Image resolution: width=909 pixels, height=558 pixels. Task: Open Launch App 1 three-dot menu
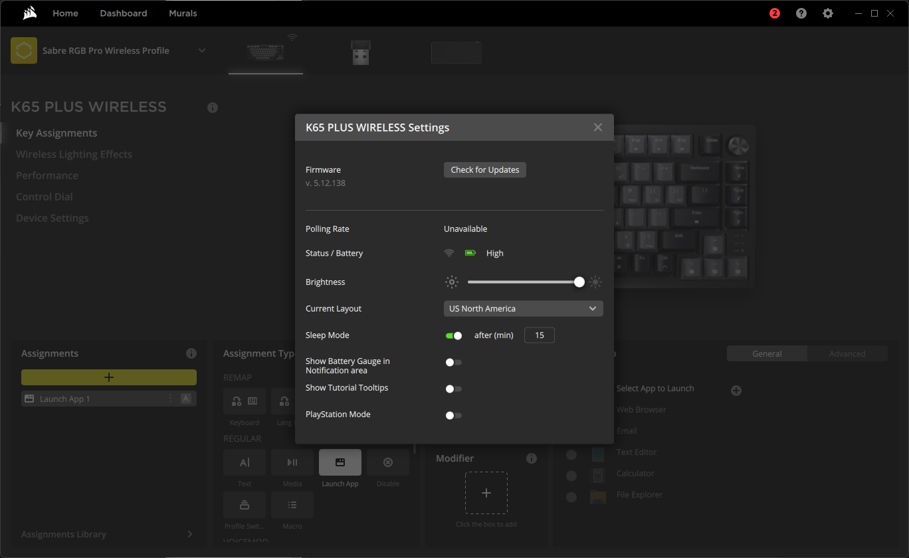(170, 399)
